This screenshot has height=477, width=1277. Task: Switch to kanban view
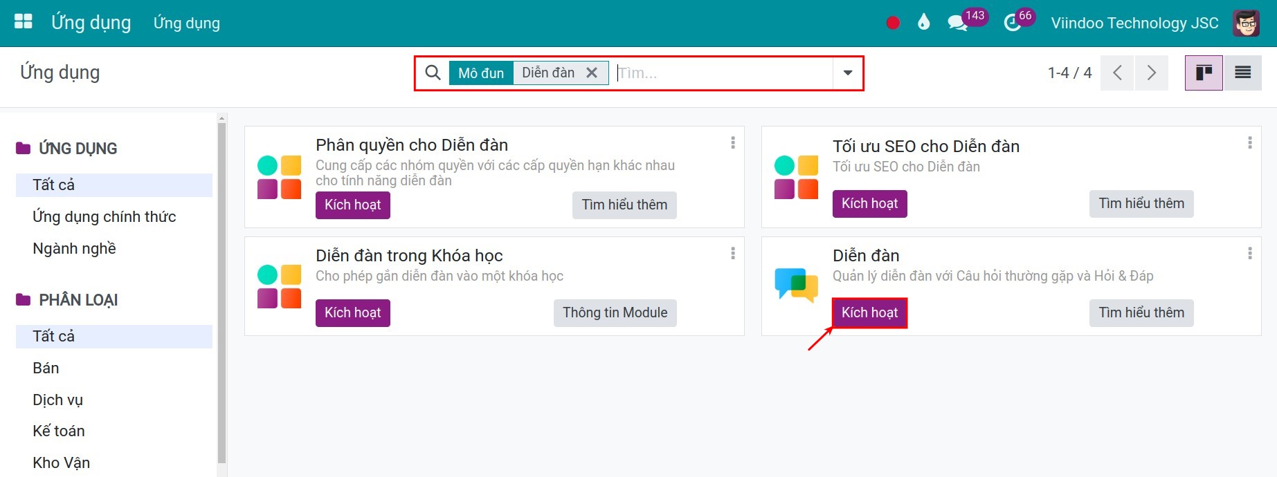pyautogui.click(x=1204, y=73)
